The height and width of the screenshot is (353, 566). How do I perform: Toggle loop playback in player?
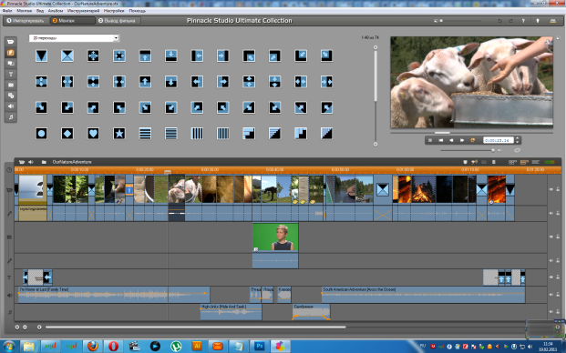(472, 140)
